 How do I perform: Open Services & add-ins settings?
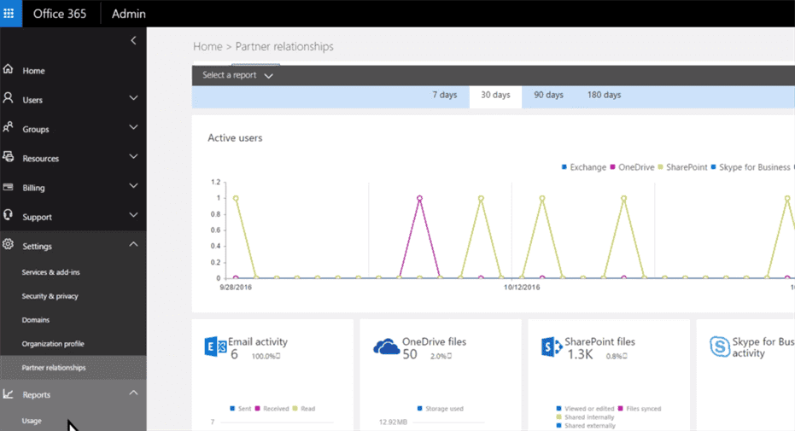pos(50,272)
